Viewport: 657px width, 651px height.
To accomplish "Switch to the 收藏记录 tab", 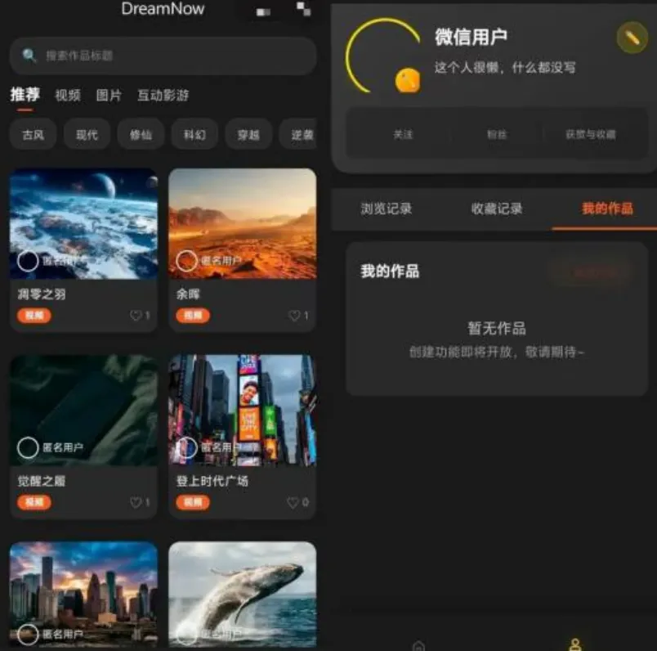I will pyautogui.click(x=497, y=209).
